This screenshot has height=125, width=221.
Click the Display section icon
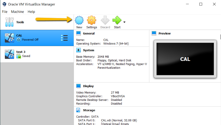pyautogui.click(x=79, y=86)
